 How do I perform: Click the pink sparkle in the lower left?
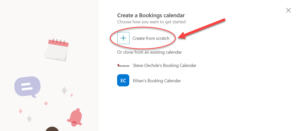click(20, 111)
